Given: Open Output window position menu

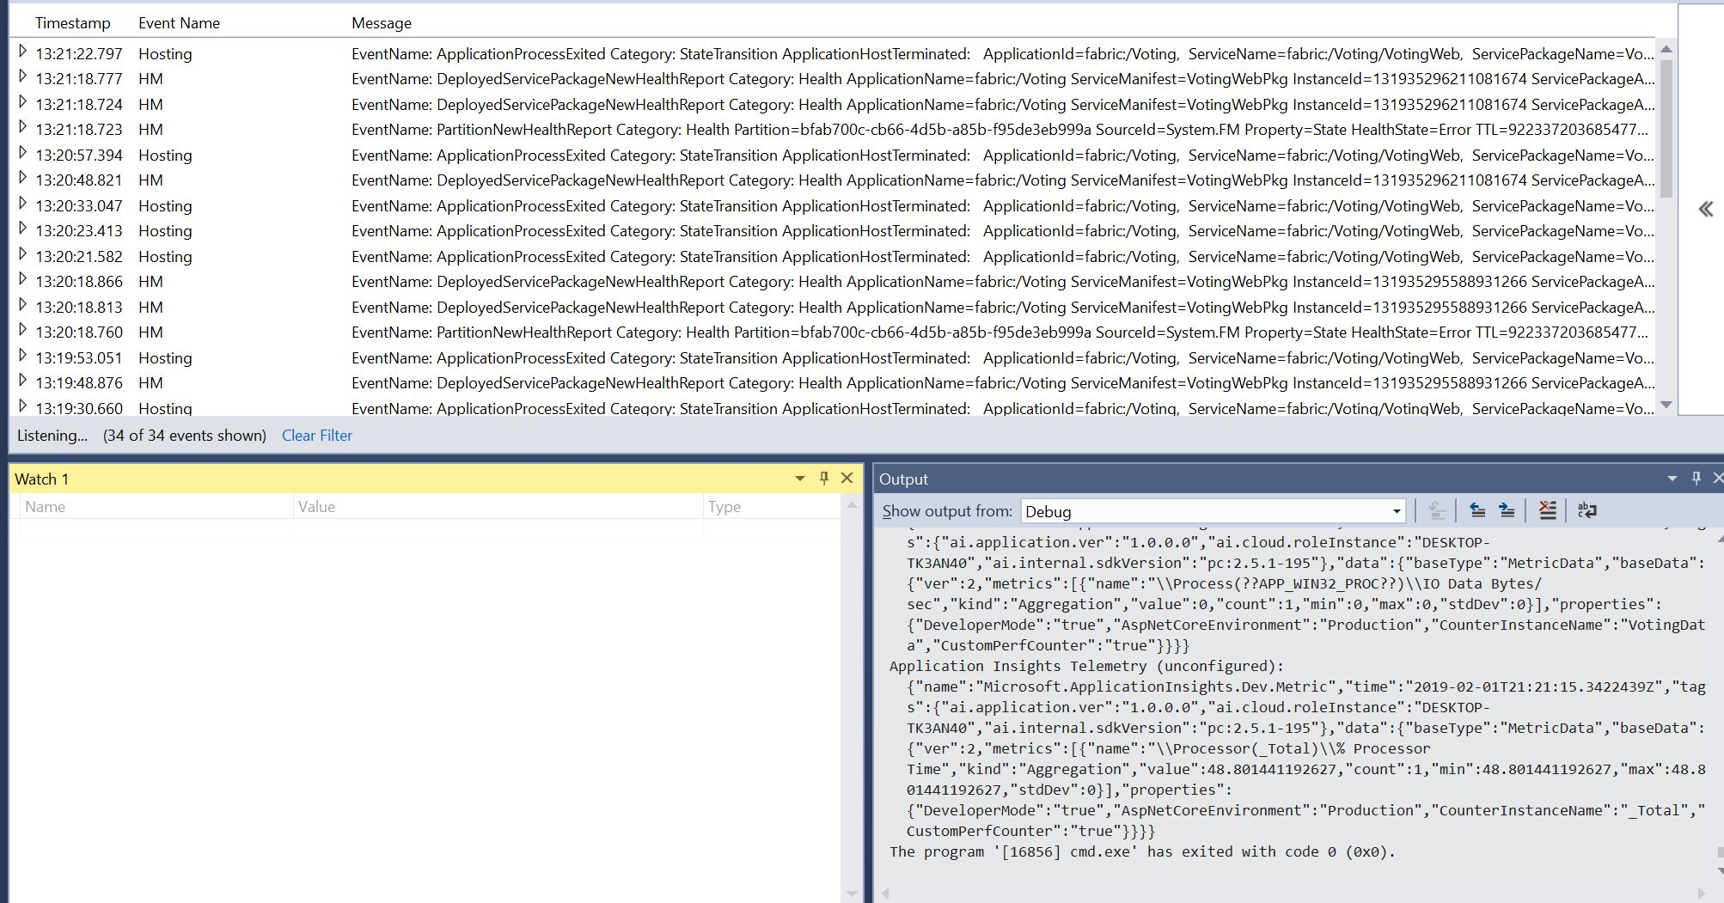Looking at the screenshot, I should (1672, 479).
